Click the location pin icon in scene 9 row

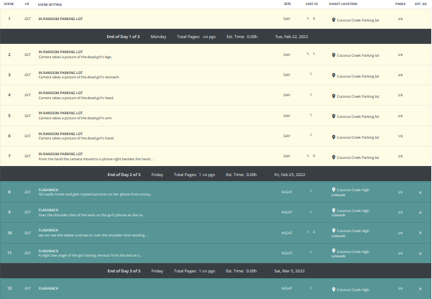tap(334, 211)
